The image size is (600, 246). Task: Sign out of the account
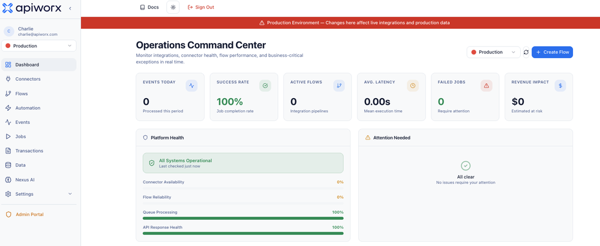(x=201, y=7)
